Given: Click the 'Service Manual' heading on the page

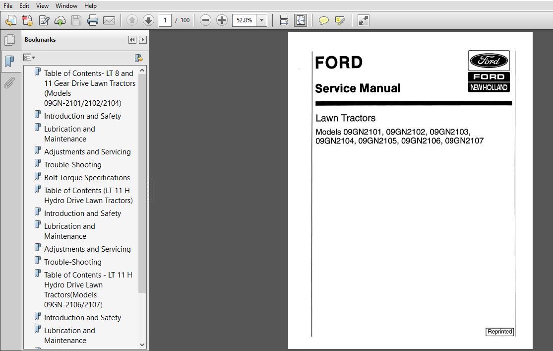Looking at the screenshot, I should point(358,88).
